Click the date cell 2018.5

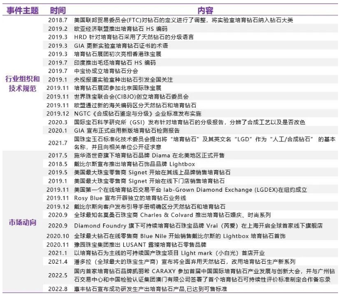pos(58,164)
